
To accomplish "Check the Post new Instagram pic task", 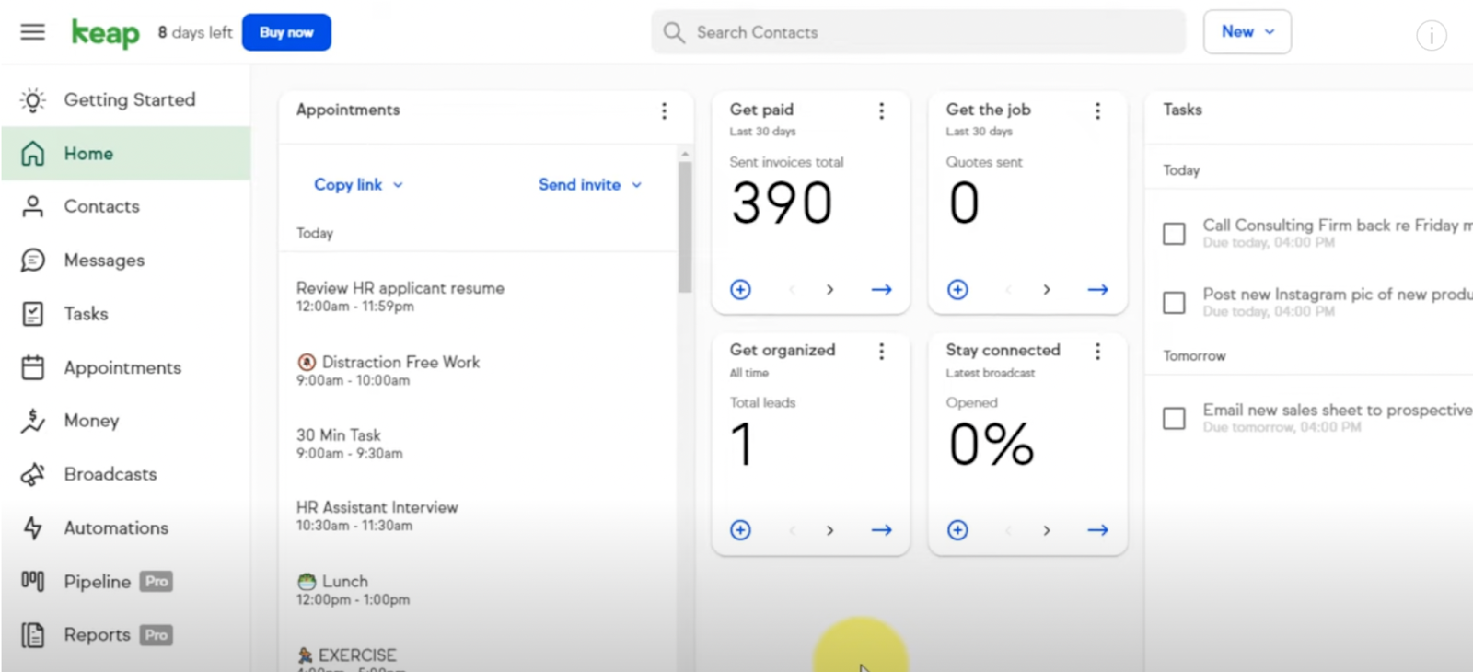I will 1174,303.
